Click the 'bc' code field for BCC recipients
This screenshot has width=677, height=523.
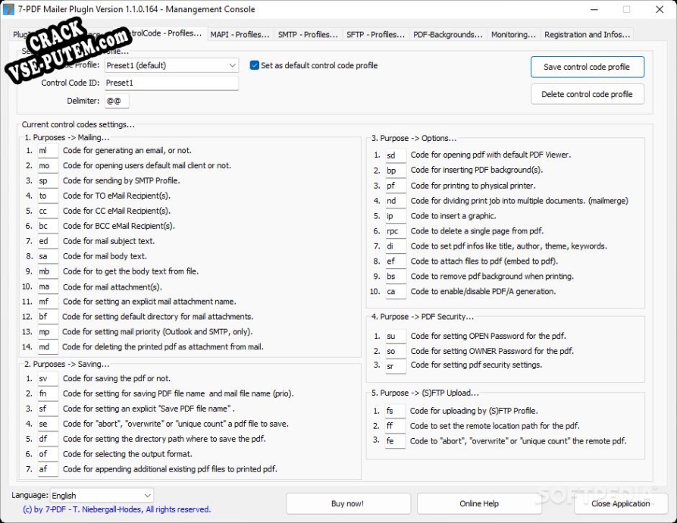[48, 226]
